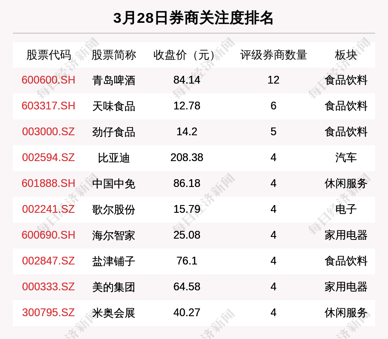Open stock code 003000.SZ
This screenshot has height=339, width=388.
[x=48, y=131]
